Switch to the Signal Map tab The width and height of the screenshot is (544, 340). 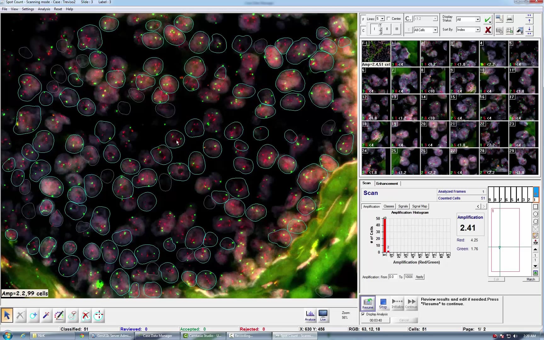click(420, 207)
